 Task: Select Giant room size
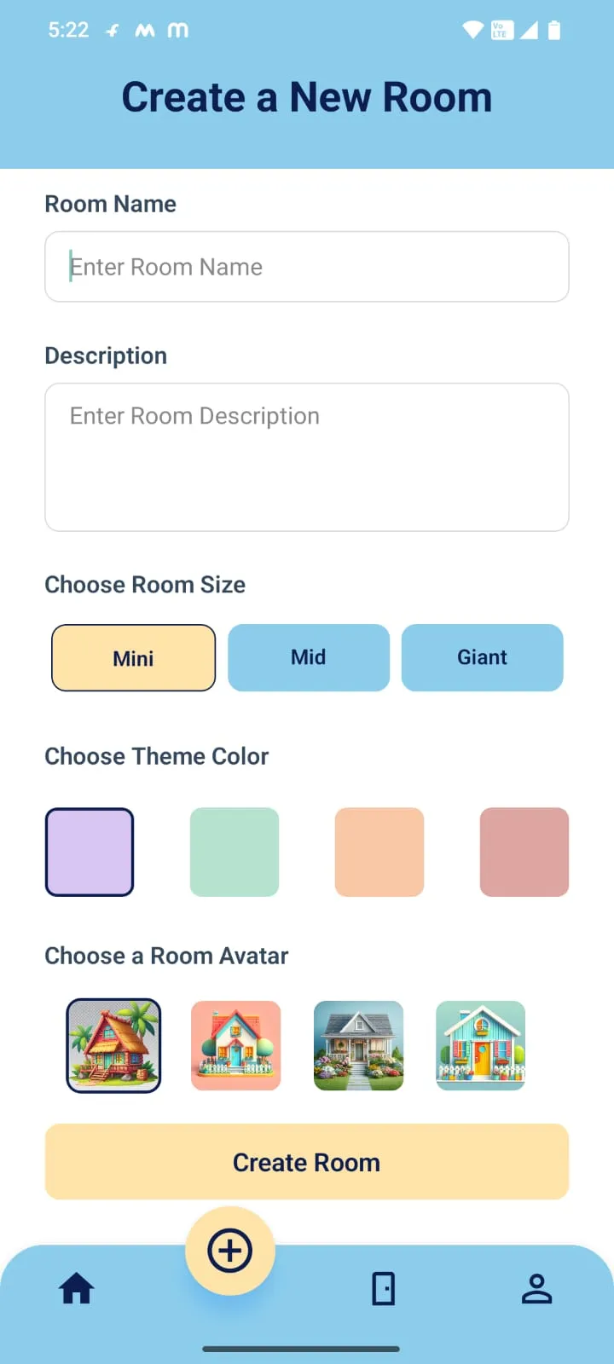coord(483,657)
